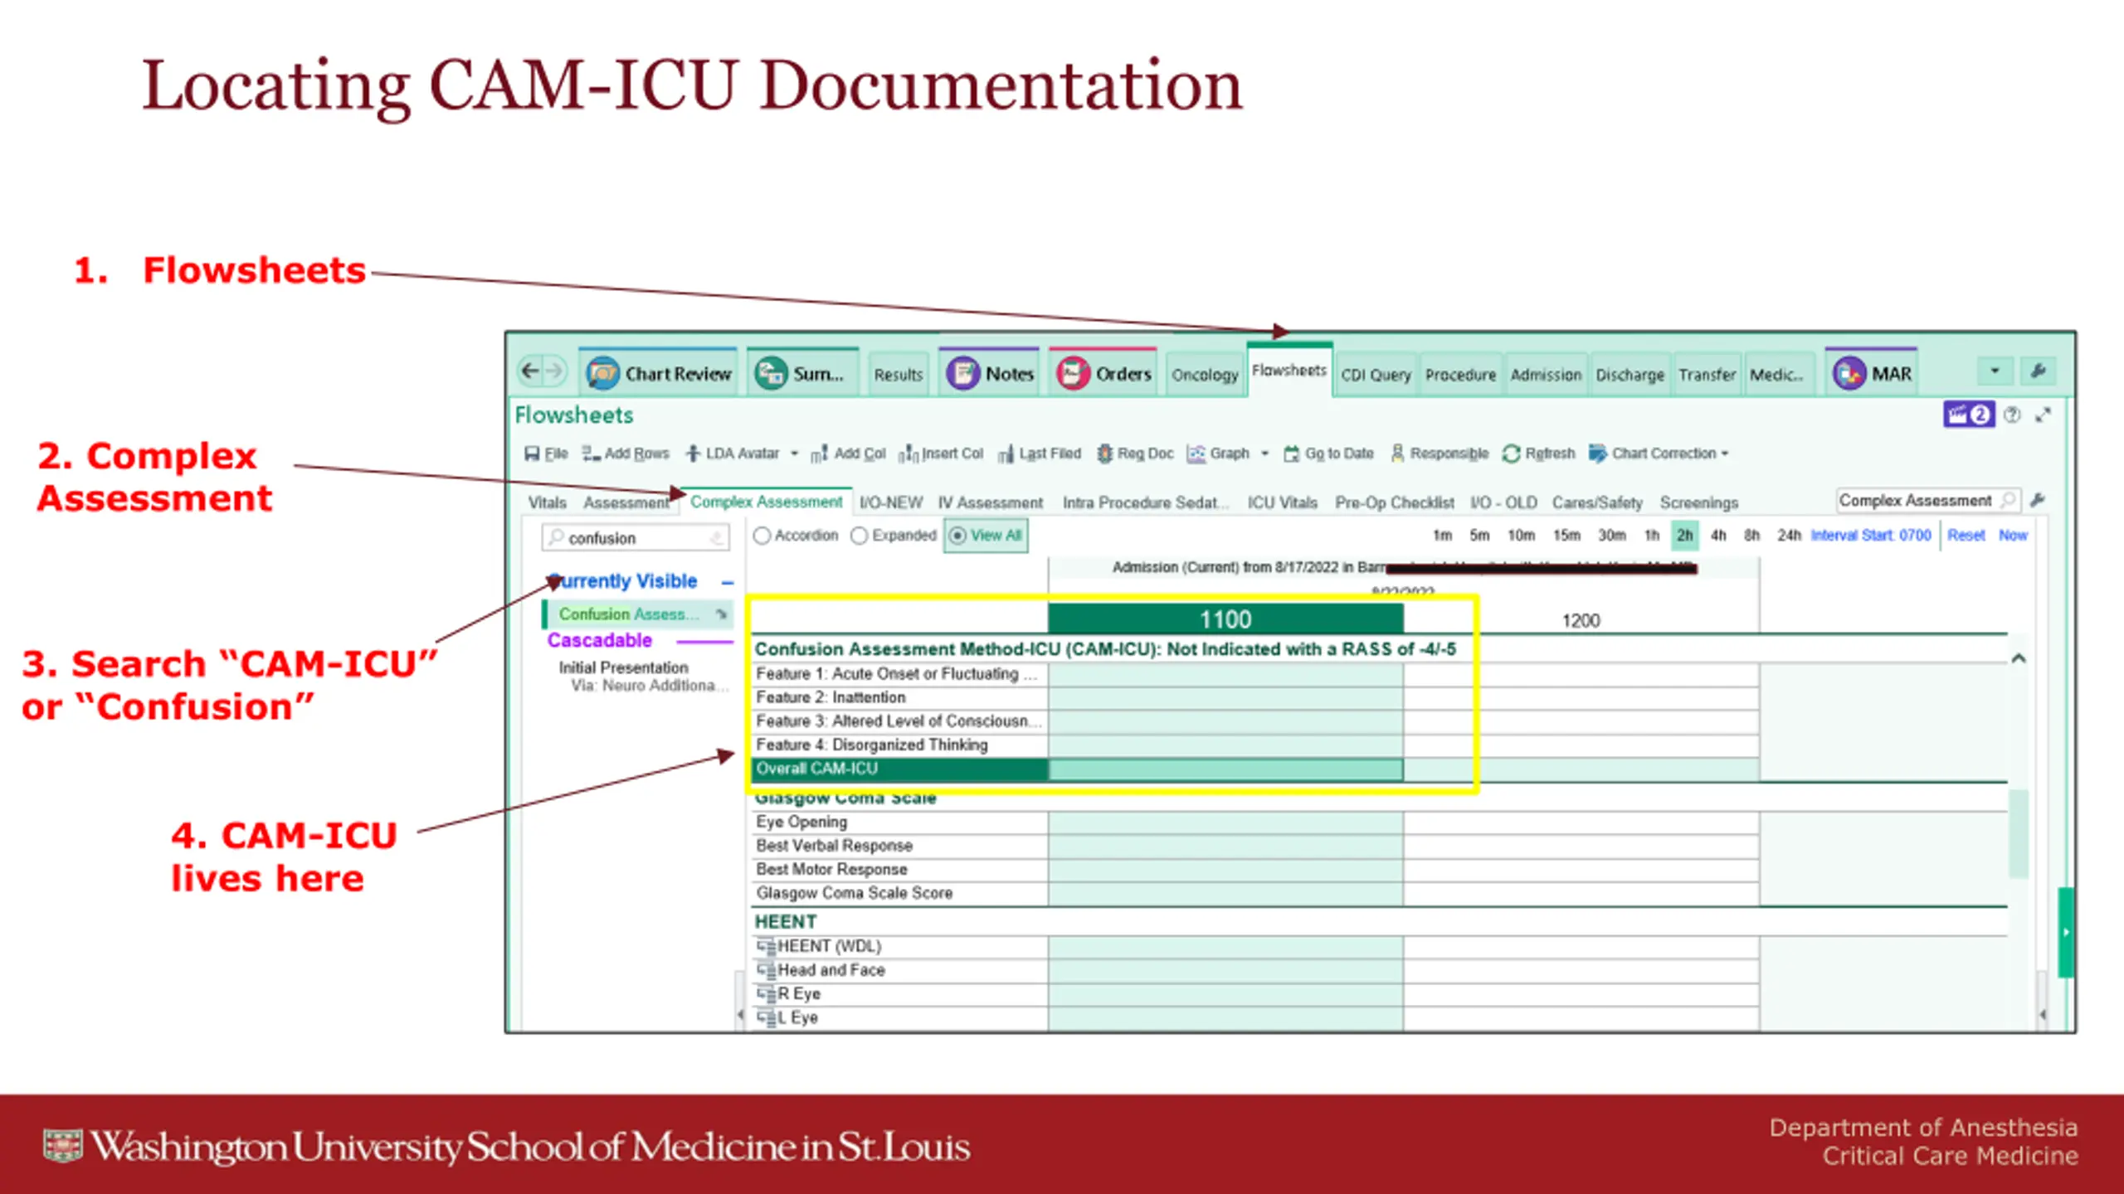Viewport: 2124px width, 1194px height.
Task: Expand the right side panel handle
Action: [2065, 932]
